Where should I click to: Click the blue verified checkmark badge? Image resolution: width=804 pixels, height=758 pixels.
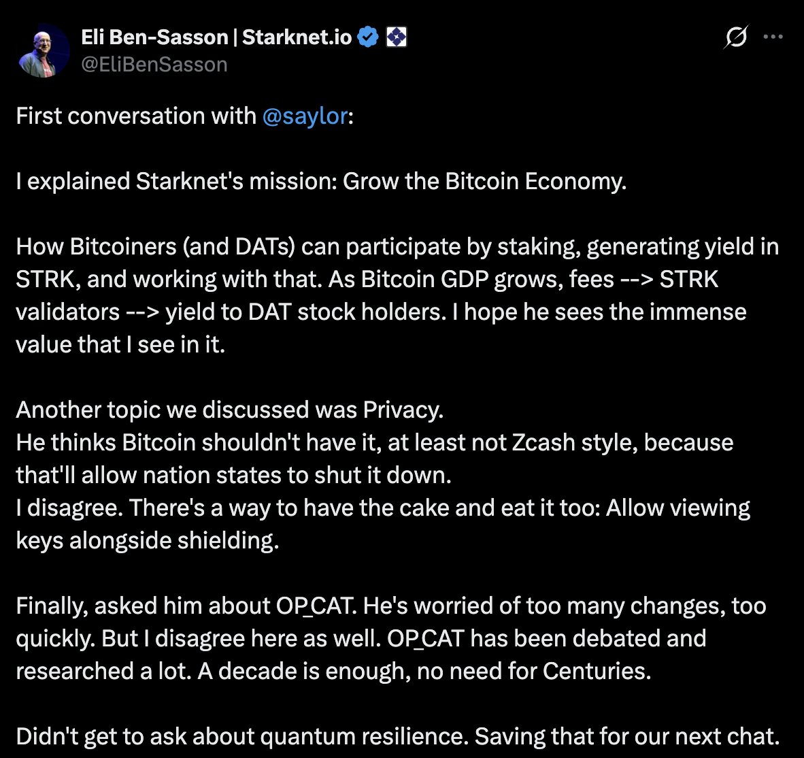368,37
